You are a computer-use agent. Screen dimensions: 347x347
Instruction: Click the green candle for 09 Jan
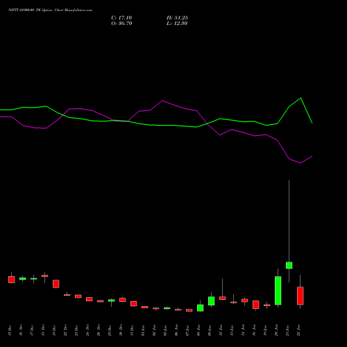click(212, 301)
